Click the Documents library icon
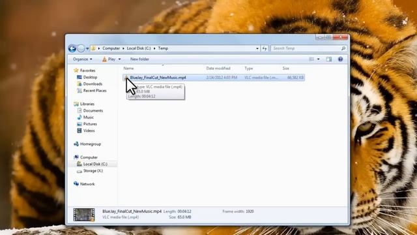 pyautogui.click(x=79, y=110)
